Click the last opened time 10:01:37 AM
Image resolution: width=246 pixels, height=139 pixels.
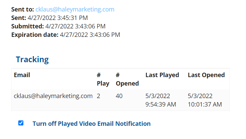point(205,105)
